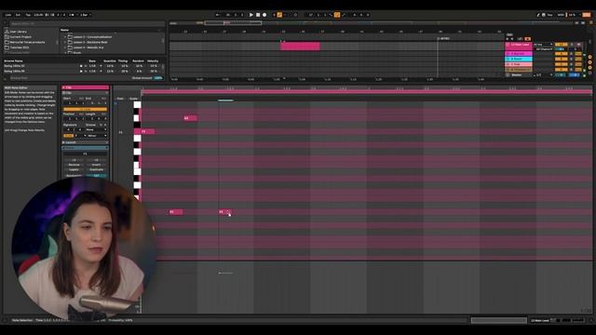Click the Invert notes button
Screen dimensions: 596x335
coord(96,165)
